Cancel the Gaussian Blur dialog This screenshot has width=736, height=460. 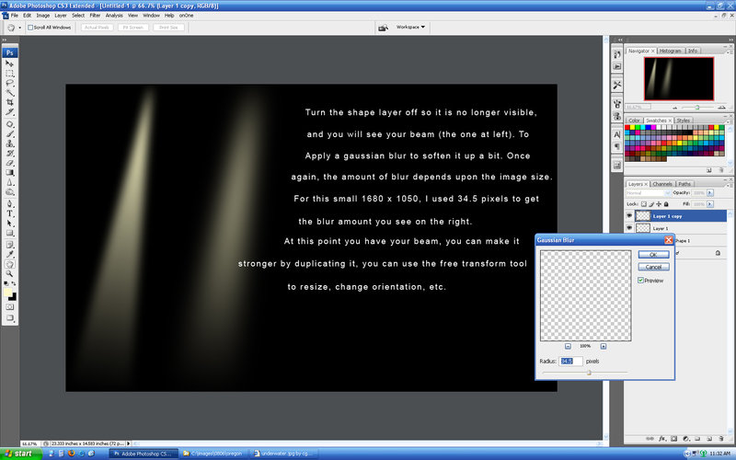coord(652,266)
